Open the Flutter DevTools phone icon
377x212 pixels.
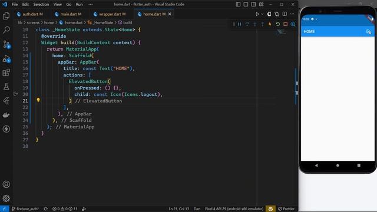[269, 14]
